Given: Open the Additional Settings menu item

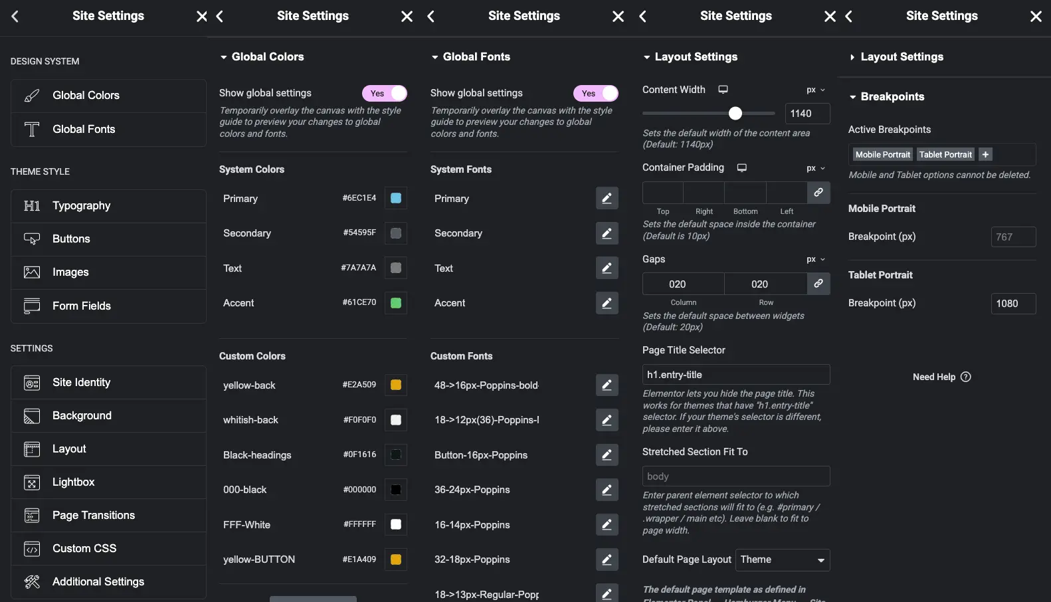Looking at the screenshot, I should tap(108, 582).
